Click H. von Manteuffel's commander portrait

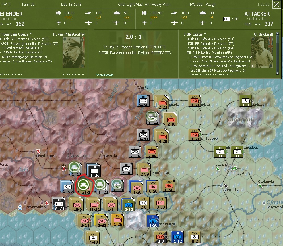click(x=74, y=53)
